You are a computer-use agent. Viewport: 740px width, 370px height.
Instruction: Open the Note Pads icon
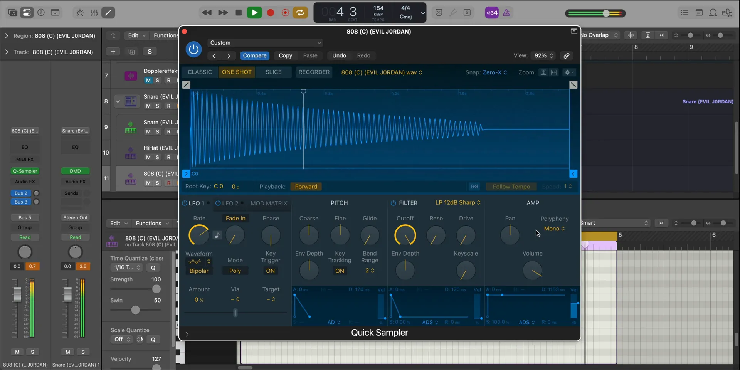point(699,13)
